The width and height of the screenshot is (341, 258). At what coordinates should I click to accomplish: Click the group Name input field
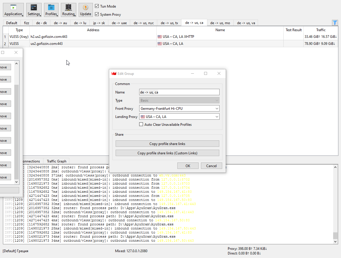click(x=179, y=92)
